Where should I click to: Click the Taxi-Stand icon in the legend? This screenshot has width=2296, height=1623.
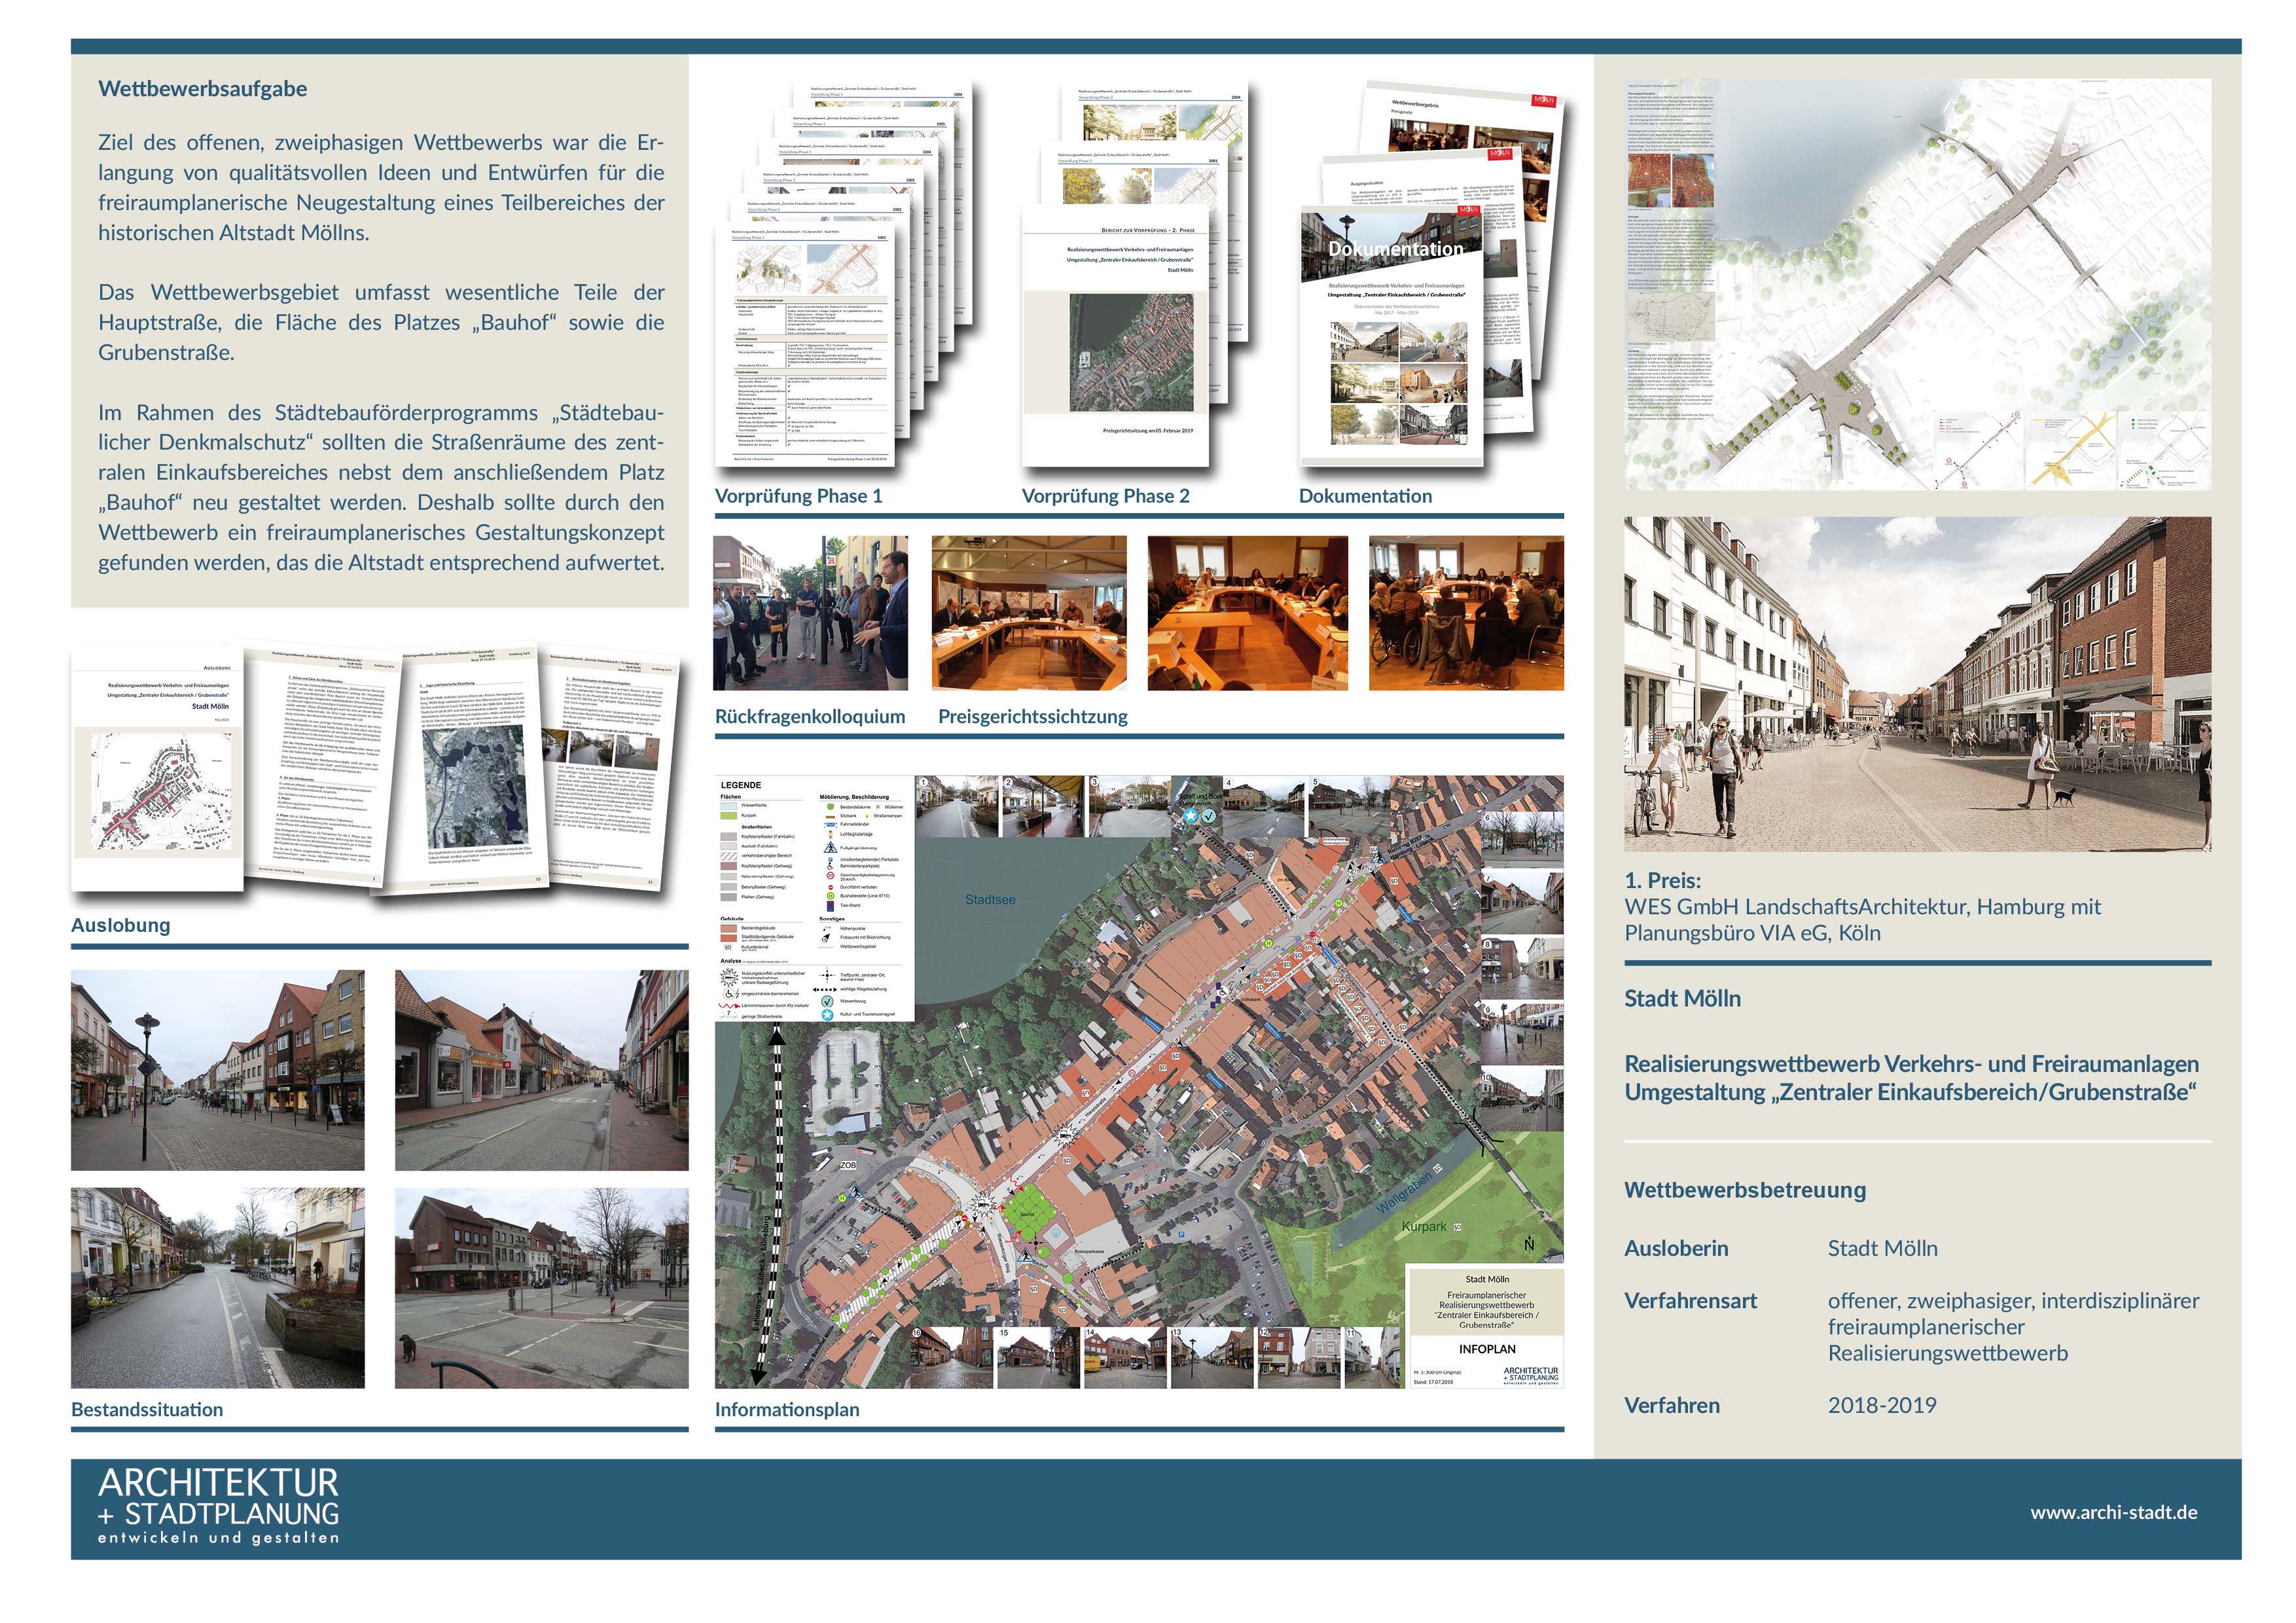831,906
